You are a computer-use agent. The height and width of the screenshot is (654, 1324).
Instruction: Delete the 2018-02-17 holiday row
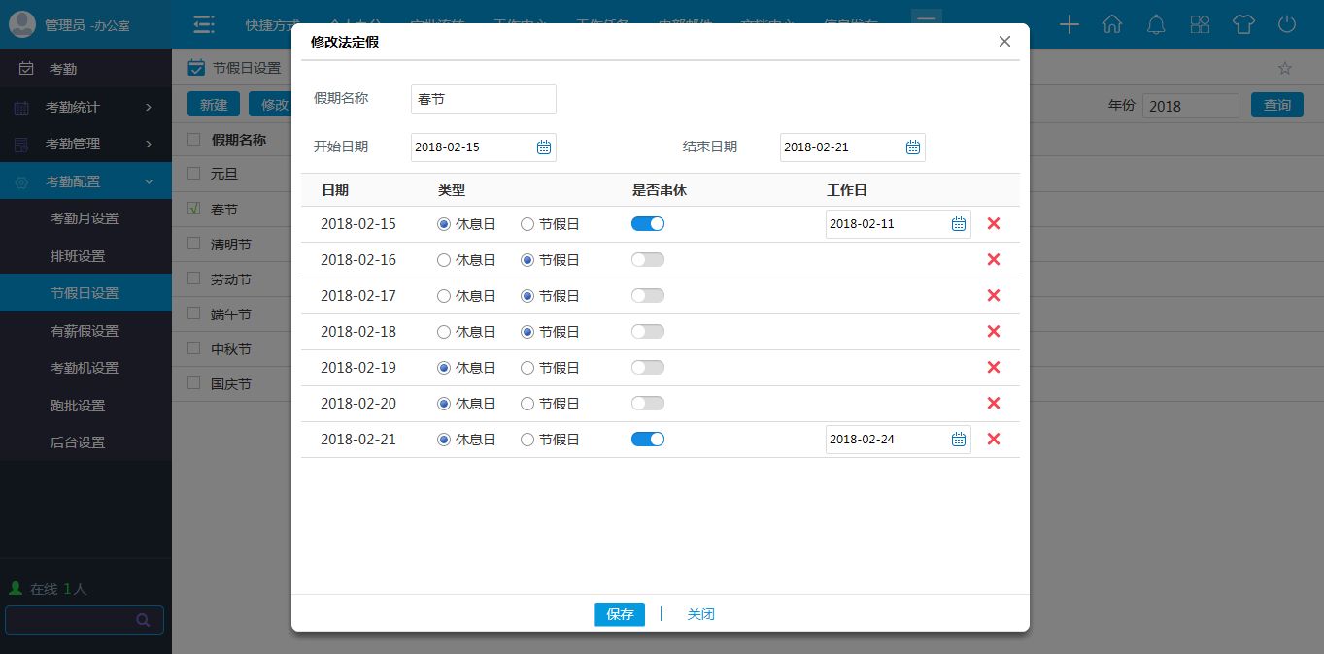click(x=993, y=296)
